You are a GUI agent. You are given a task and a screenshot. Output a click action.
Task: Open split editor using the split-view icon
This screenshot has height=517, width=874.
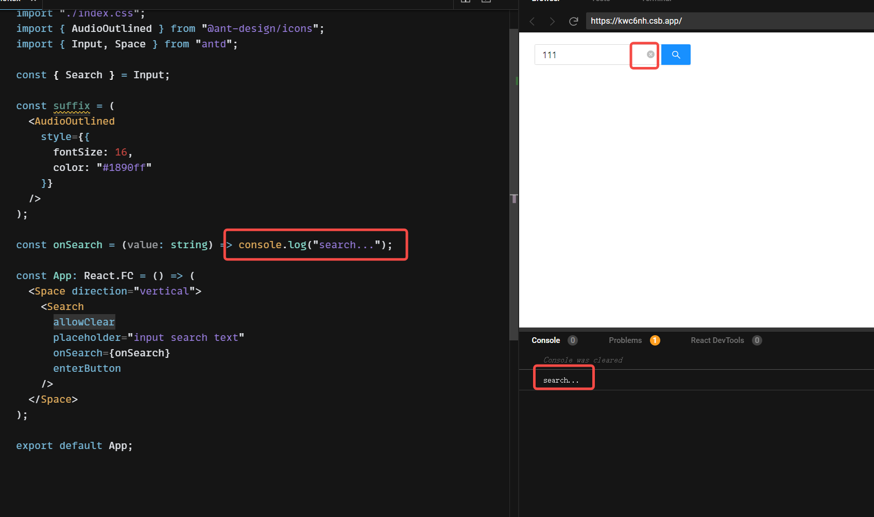coord(465,2)
